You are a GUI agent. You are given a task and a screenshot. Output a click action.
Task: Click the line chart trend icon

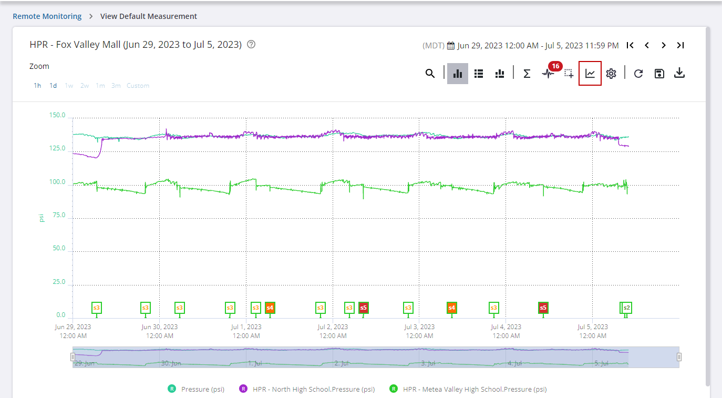click(x=590, y=74)
